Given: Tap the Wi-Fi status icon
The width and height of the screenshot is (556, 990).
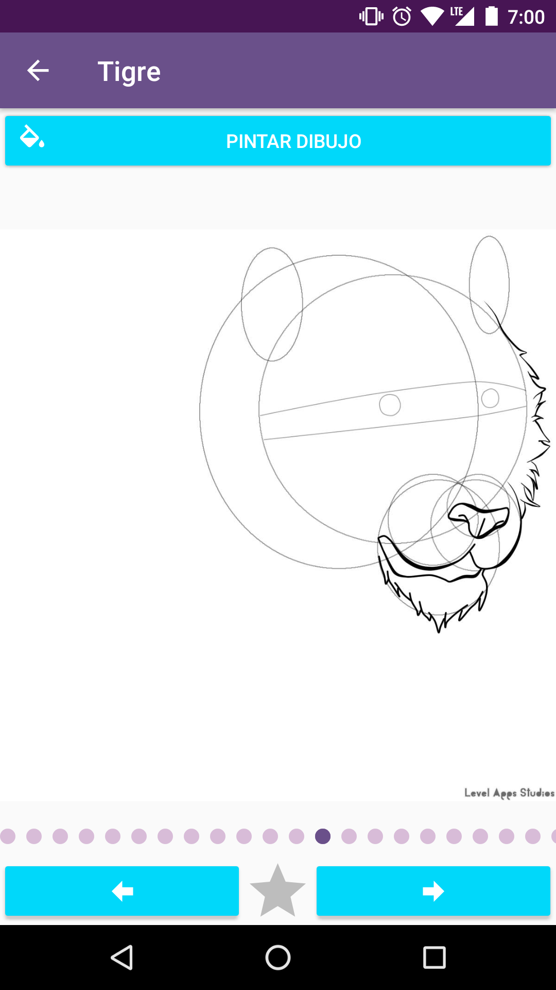Looking at the screenshot, I should (x=432, y=16).
